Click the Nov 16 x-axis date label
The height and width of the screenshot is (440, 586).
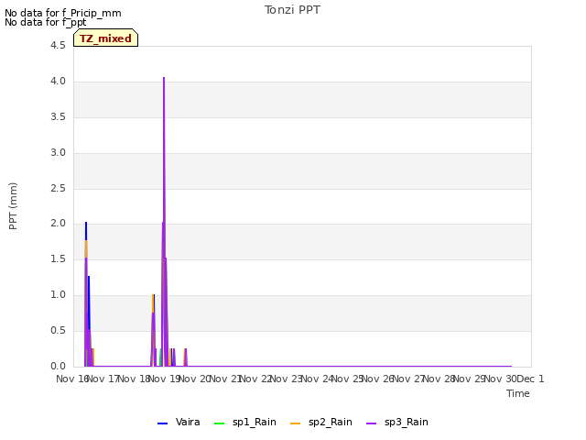coord(71,379)
